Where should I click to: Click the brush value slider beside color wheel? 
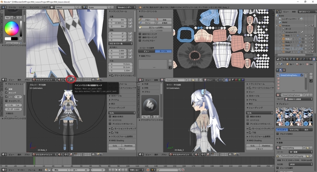point(21,28)
